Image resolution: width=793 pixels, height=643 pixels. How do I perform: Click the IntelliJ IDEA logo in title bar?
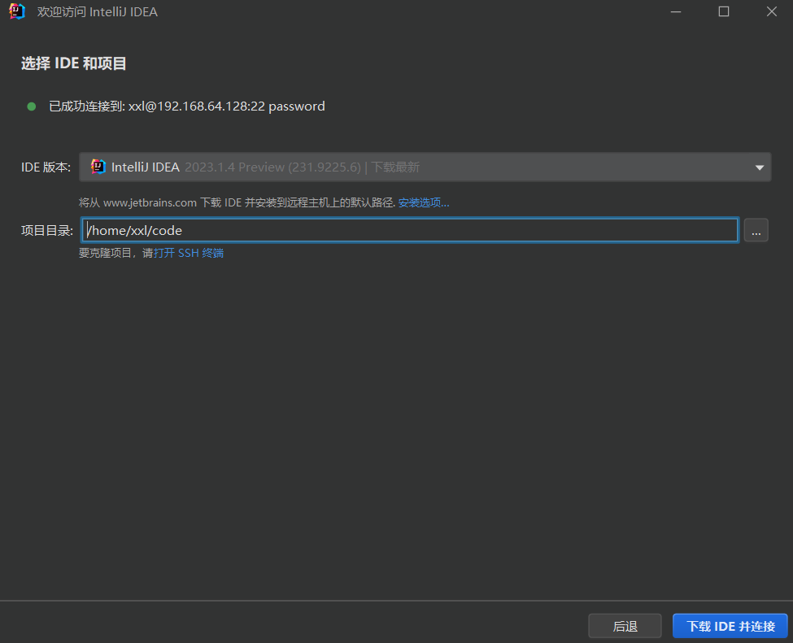(17, 11)
